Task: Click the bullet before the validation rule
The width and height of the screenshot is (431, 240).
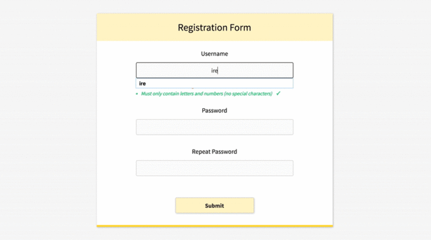Action: click(137, 94)
